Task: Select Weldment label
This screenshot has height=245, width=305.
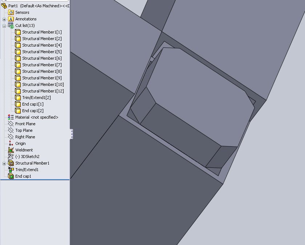Action: [24, 150]
